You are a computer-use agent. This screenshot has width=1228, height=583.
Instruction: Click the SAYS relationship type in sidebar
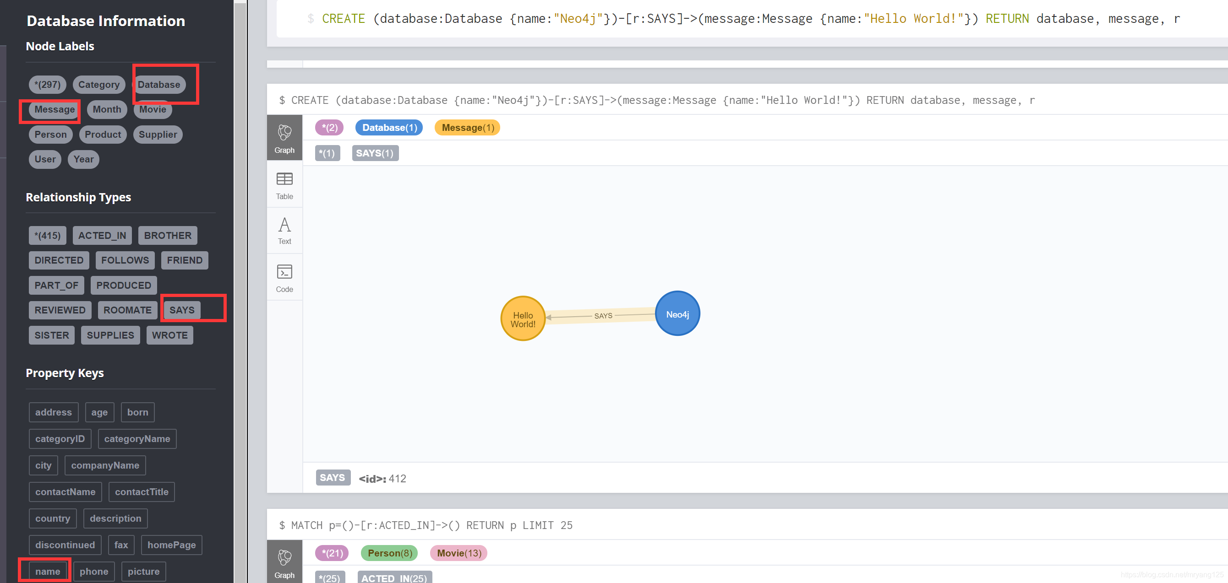point(182,310)
